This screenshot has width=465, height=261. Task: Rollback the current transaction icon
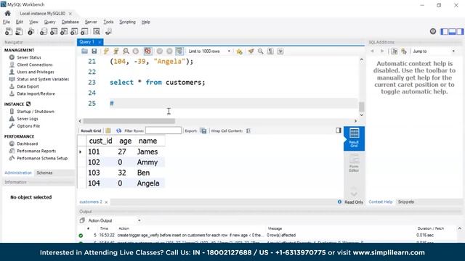click(x=169, y=51)
